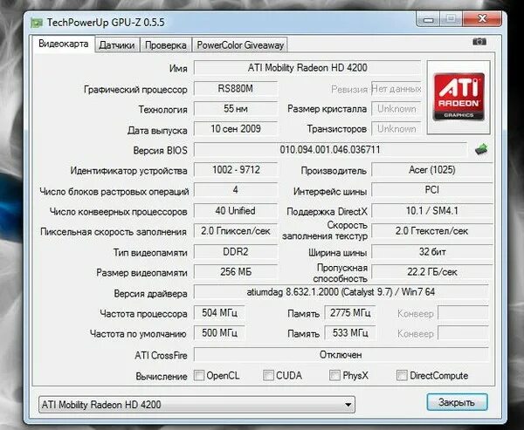Click the device ID 1002 - 9712

(x=236, y=170)
